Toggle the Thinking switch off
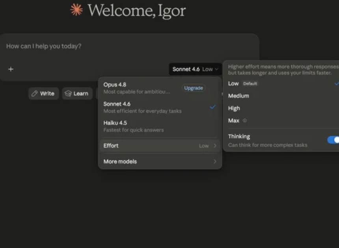339x248 pixels. (333, 140)
